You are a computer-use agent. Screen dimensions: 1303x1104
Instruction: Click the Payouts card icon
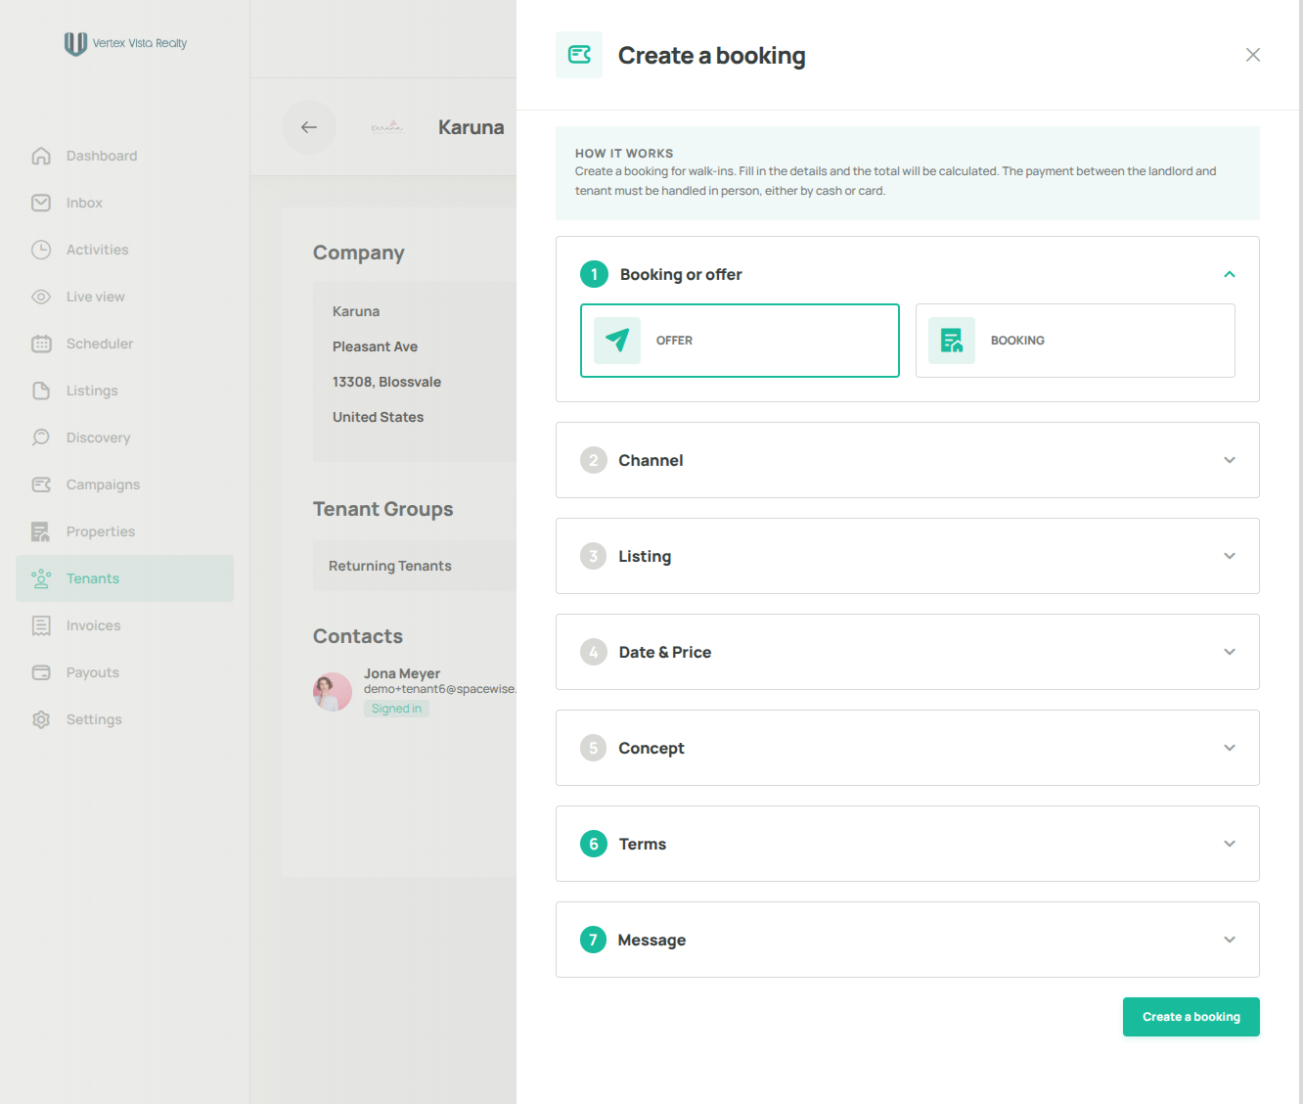[41, 672]
